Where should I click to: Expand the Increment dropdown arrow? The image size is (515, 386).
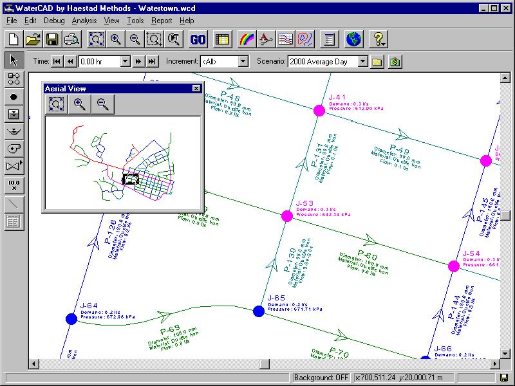point(243,61)
